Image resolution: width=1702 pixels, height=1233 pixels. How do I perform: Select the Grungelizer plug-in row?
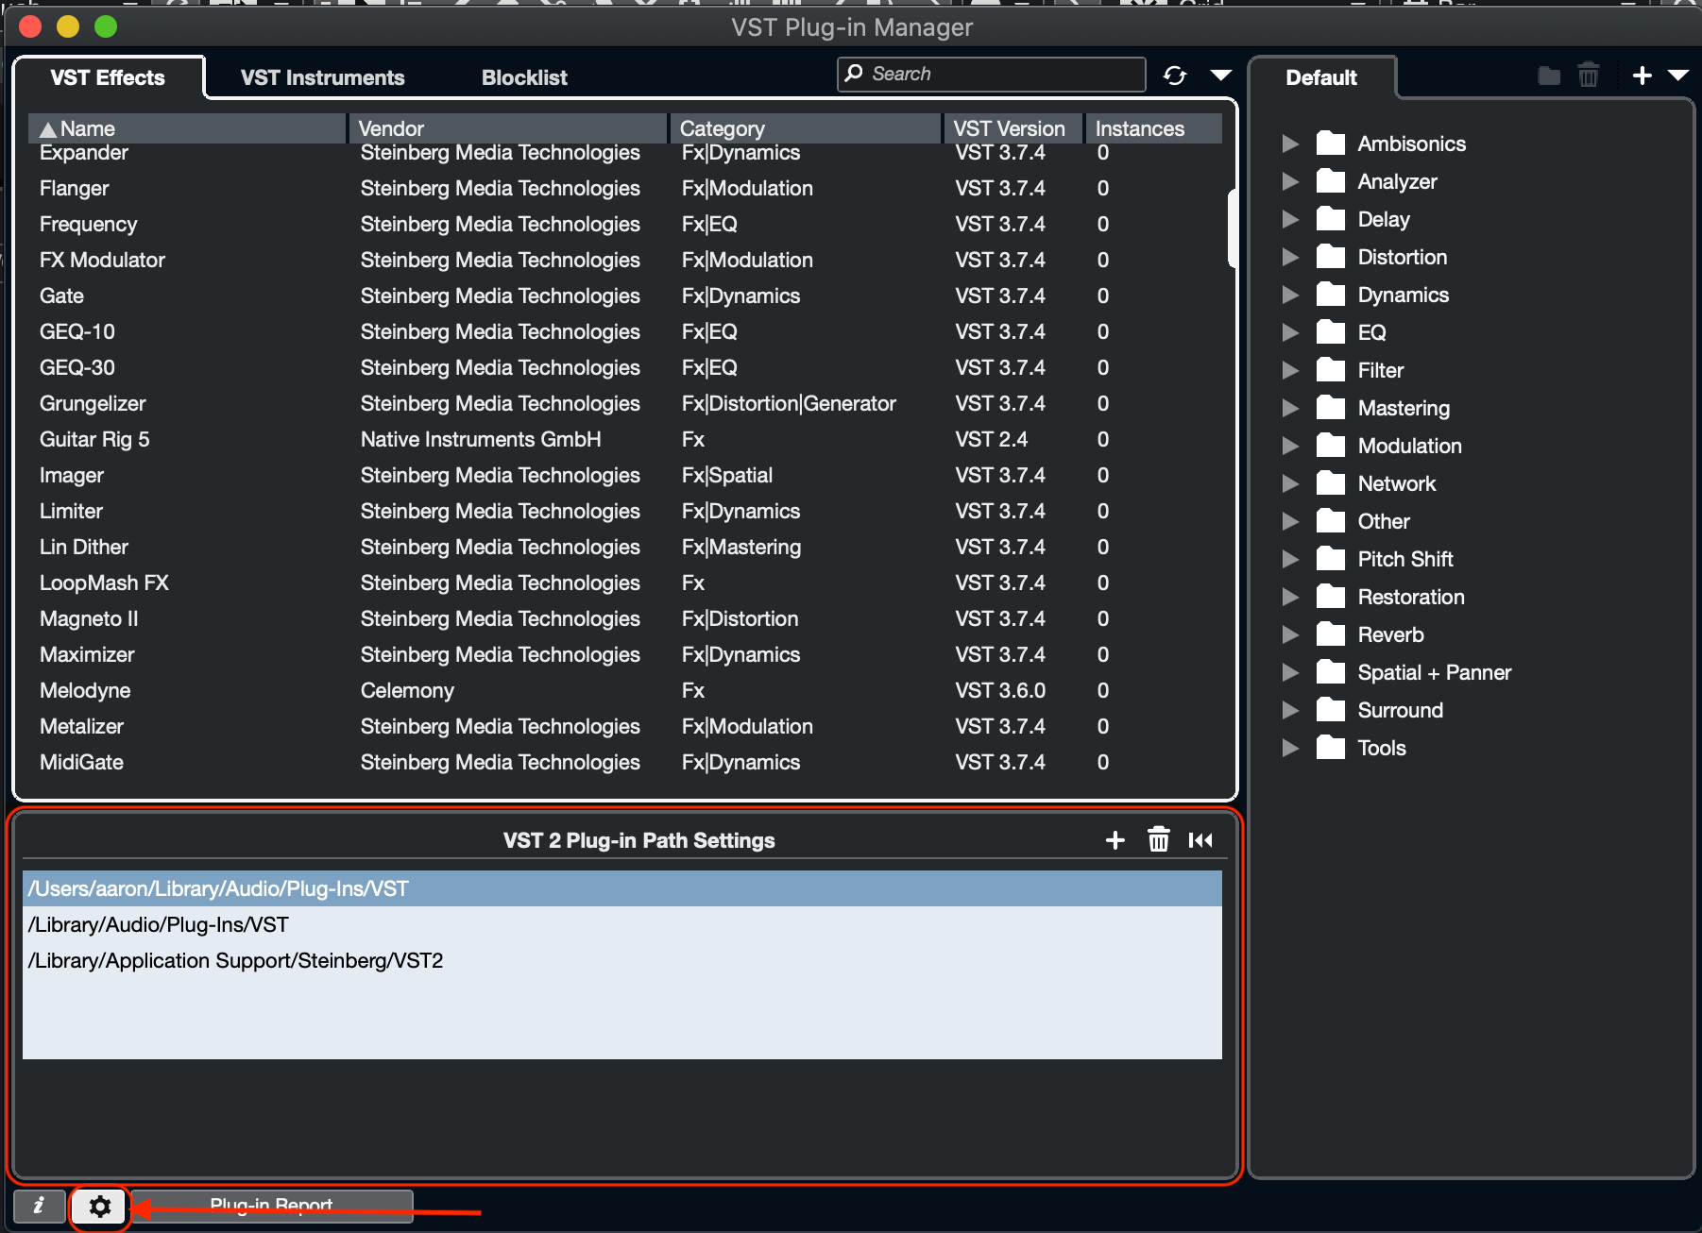(x=625, y=403)
